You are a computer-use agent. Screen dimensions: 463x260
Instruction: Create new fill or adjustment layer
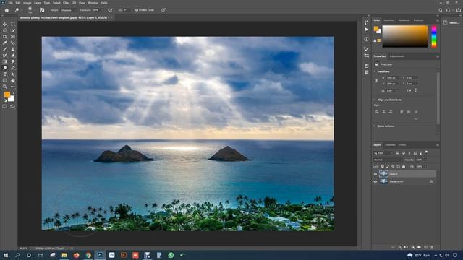[412, 247]
